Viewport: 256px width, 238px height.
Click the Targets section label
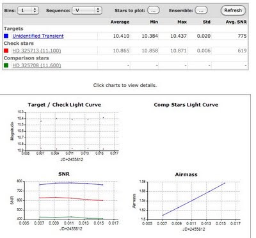click(13, 29)
